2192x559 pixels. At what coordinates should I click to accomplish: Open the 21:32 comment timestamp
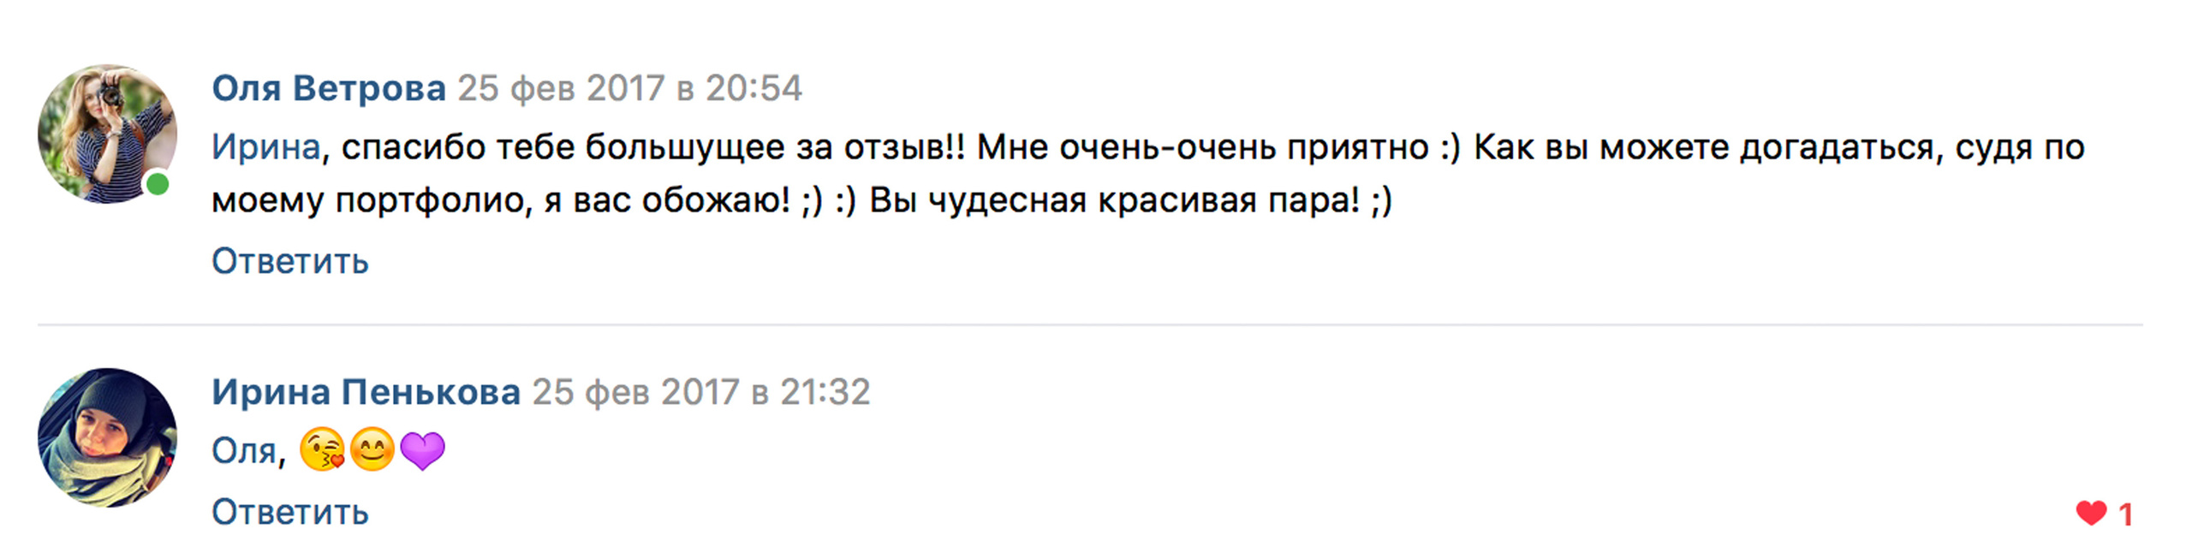[x=700, y=392]
